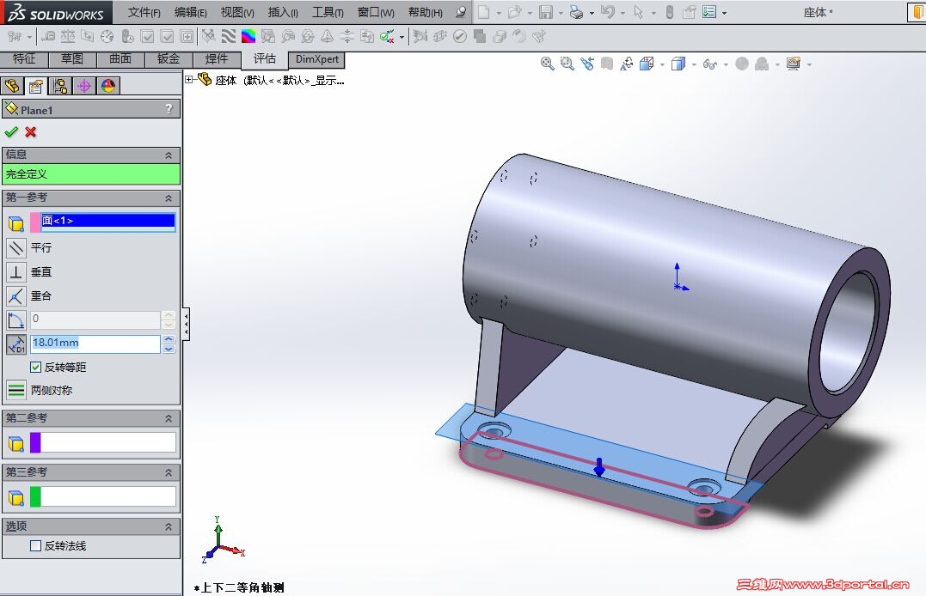Click the Previous View icon
The width and height of the screenshot is (926, 596).
(x=587, y=64)
